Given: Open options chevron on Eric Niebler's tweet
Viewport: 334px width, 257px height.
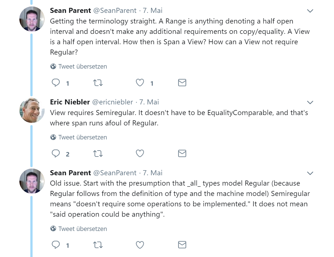Looking at the screenshot, I should [310, 102].
